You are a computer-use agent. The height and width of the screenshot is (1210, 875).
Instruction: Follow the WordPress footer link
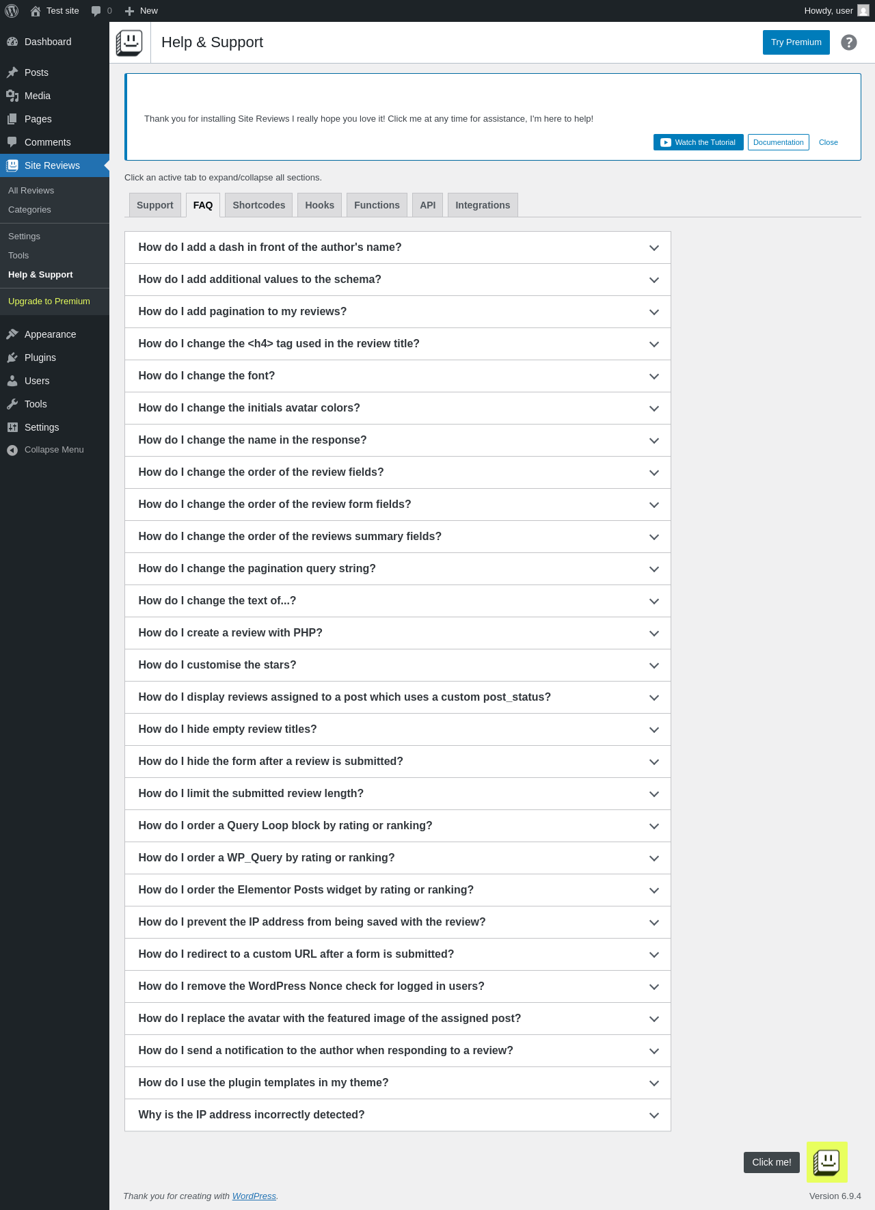point(254,1196)
